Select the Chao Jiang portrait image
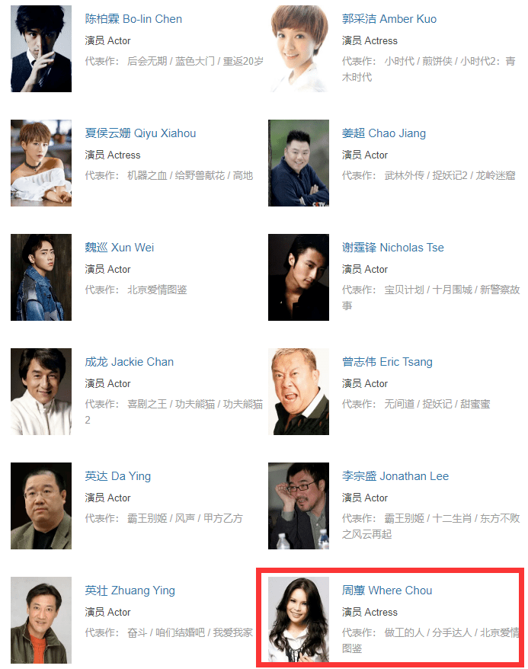Screen dimensions: 528x669 [299, 163]
